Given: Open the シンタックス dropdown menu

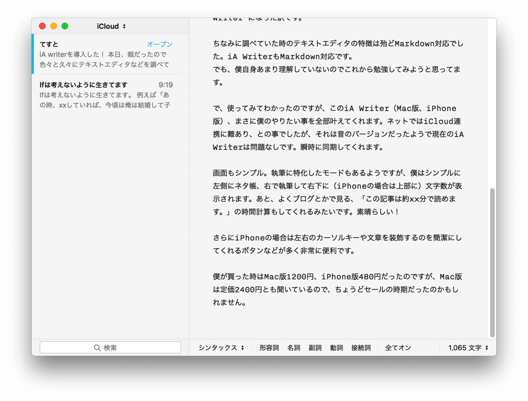Looking at the screenshot, I should pos(221,348).
